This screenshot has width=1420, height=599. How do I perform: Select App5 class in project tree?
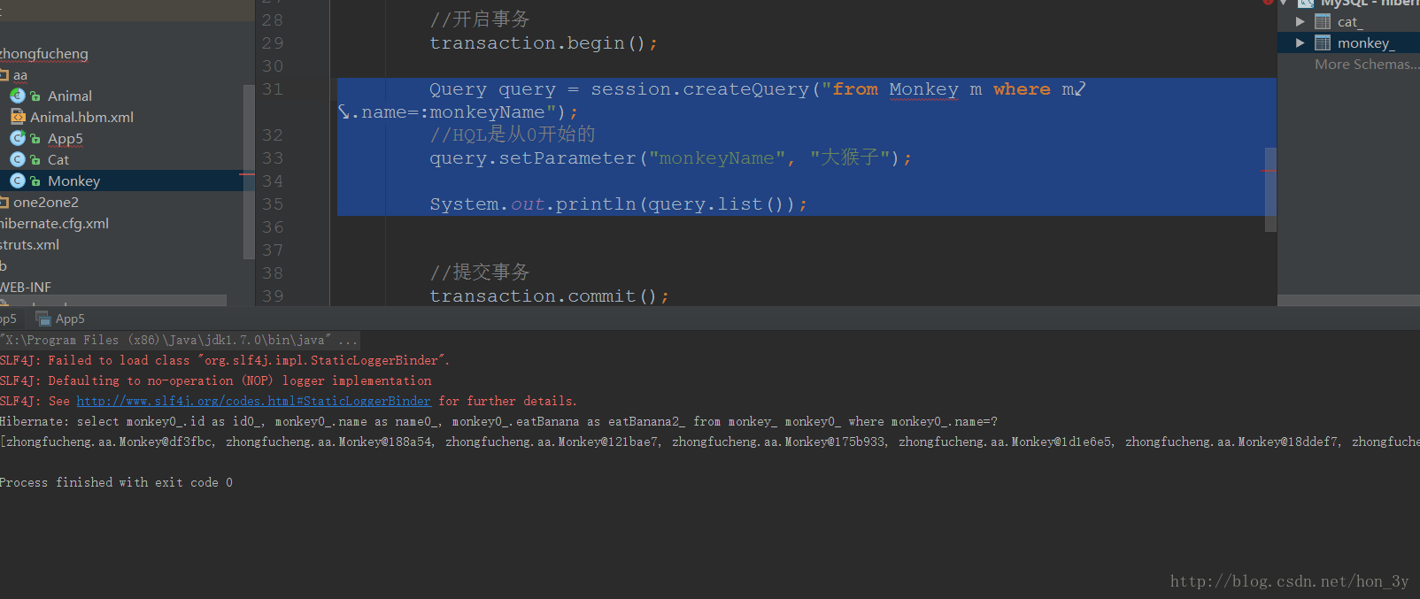tap(65, 138)
